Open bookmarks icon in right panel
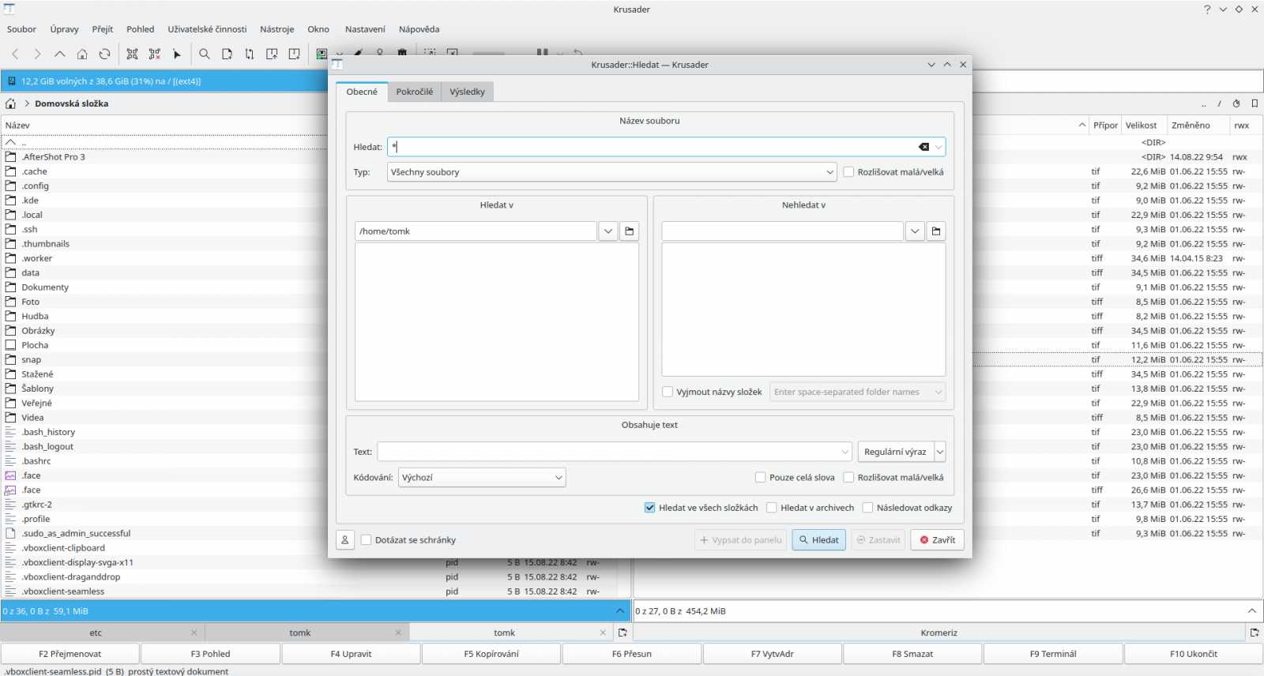This screenshot has width=1264, height=676. [1255, 103]
